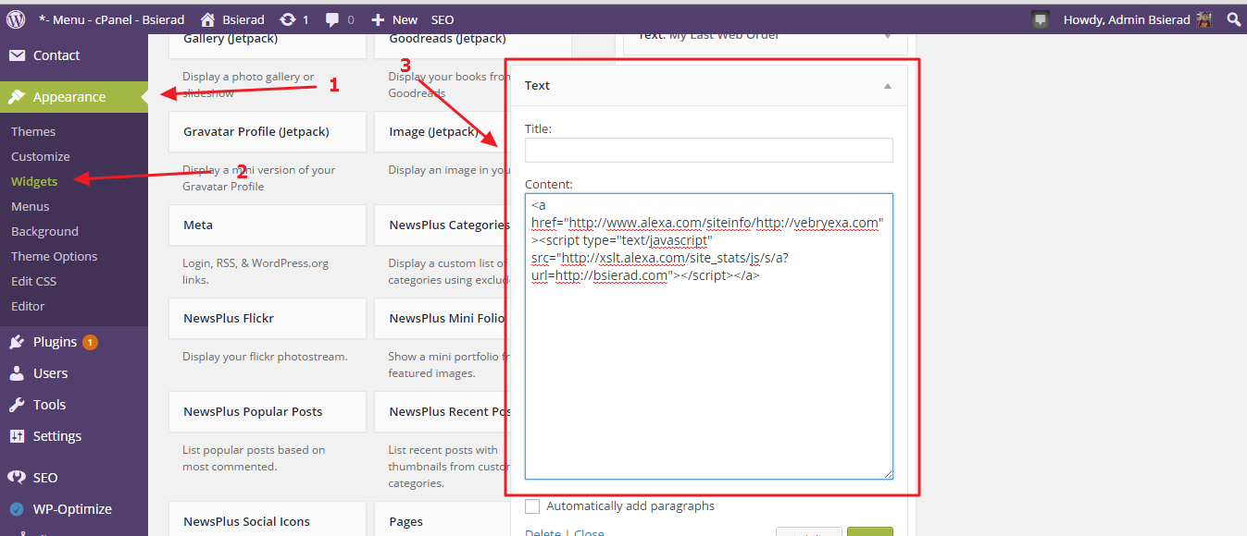This screenshot has width=1247, height=536.
Task: Click the plus New content item
Action: (394, 18)
